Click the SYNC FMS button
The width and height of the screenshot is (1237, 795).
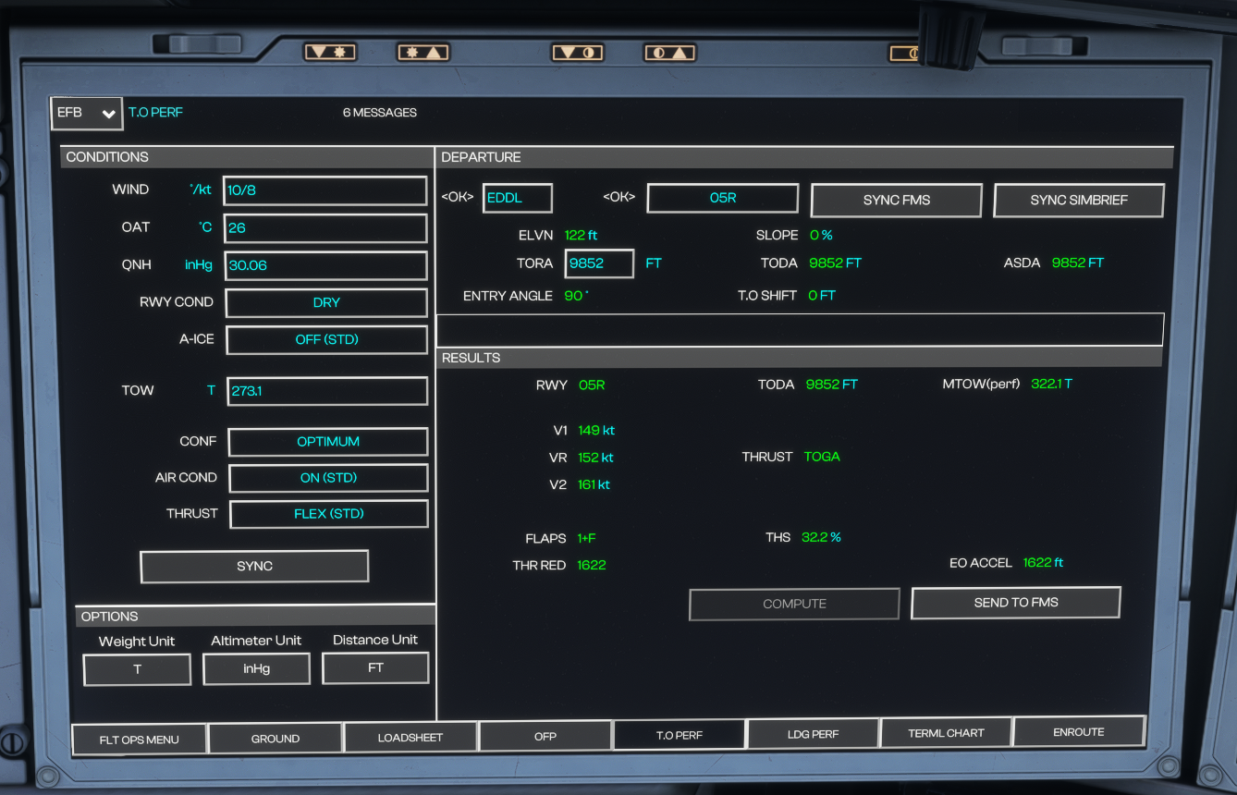(x=896, y=200)
